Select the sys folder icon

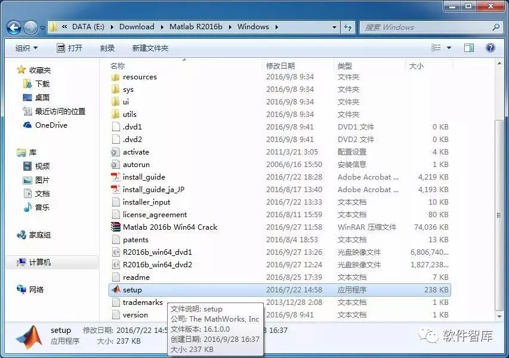pyautogui.click(x=115, y=89)
